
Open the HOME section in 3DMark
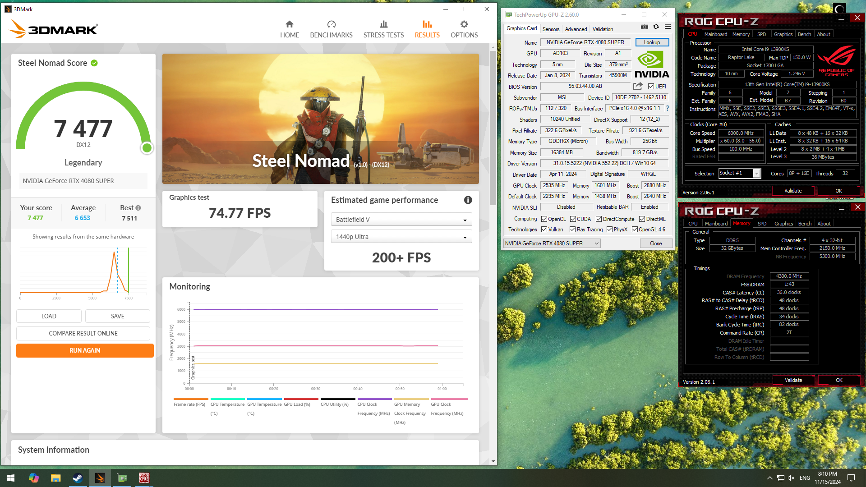(x=290, y=29)
